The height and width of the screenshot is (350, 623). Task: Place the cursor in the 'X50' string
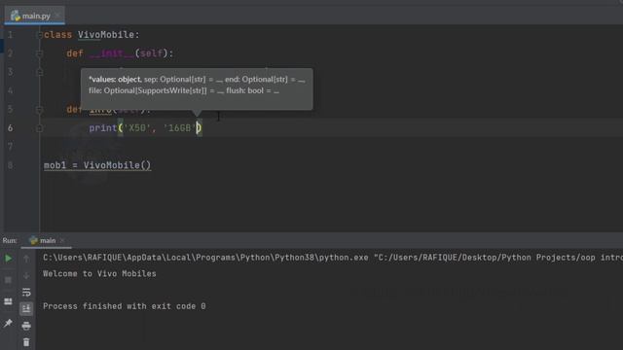[137, 128]
